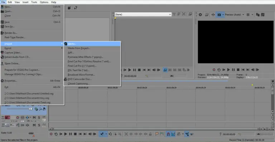Click Stop in timeline bottom transport
Image resolution: width=275 pixels, height=142 pixels.
tap(75, 134)
